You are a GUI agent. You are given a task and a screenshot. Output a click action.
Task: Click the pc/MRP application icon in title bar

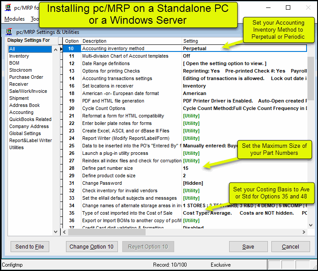tap(8, 8)
